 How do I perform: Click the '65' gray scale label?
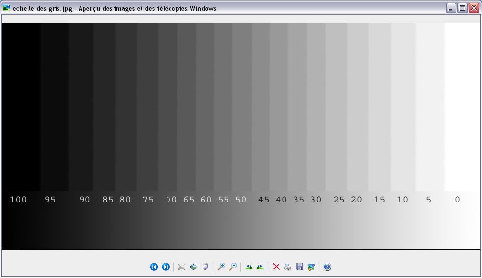pos(189,200)
